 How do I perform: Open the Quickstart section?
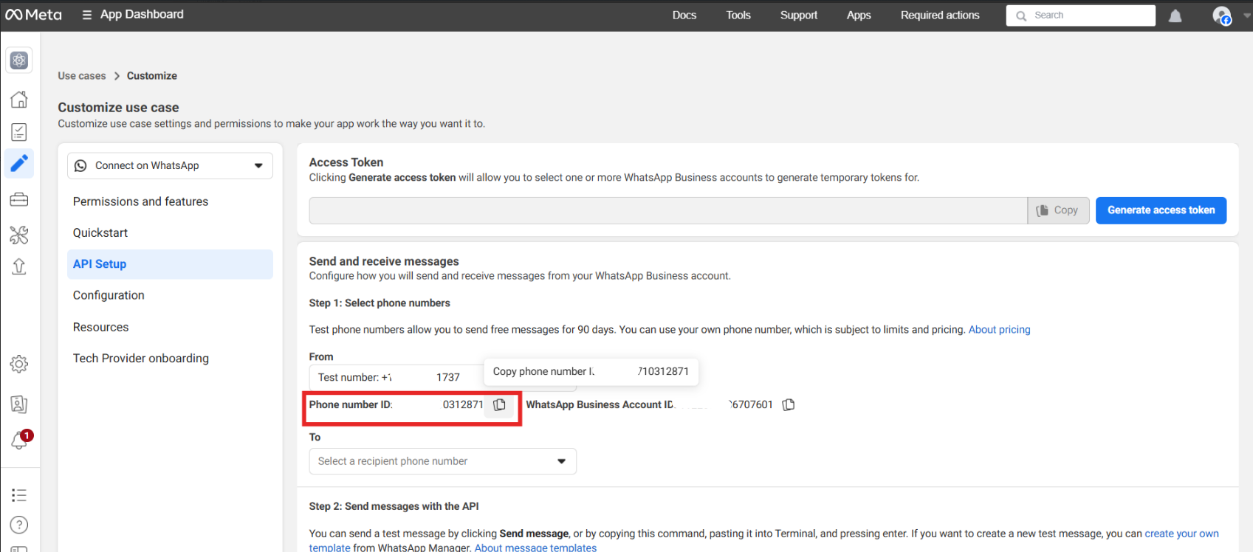[100, 232]
